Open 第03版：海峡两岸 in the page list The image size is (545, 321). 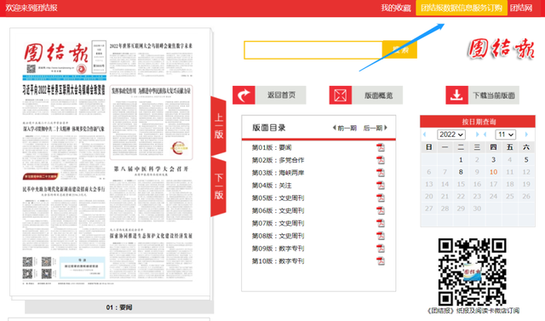(x=278, y=173)
